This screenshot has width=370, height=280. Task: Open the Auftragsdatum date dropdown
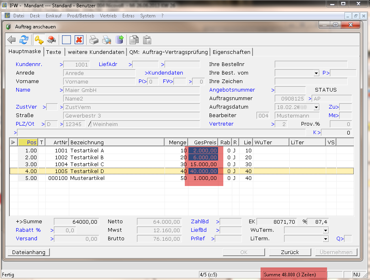[x=316, y=107]
